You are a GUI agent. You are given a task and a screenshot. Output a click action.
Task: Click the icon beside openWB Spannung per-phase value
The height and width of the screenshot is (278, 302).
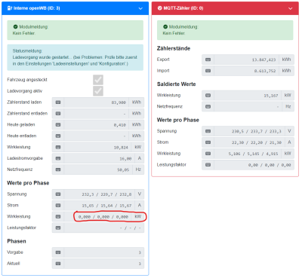click(x=58, y=194)
